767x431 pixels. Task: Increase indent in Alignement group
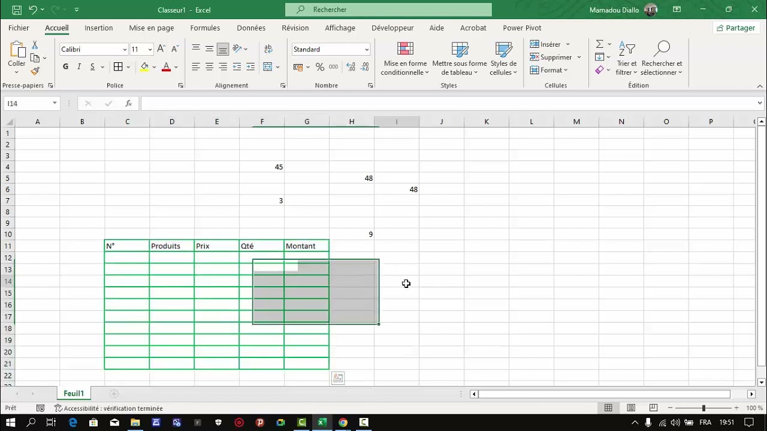click(x=250, y=67)
